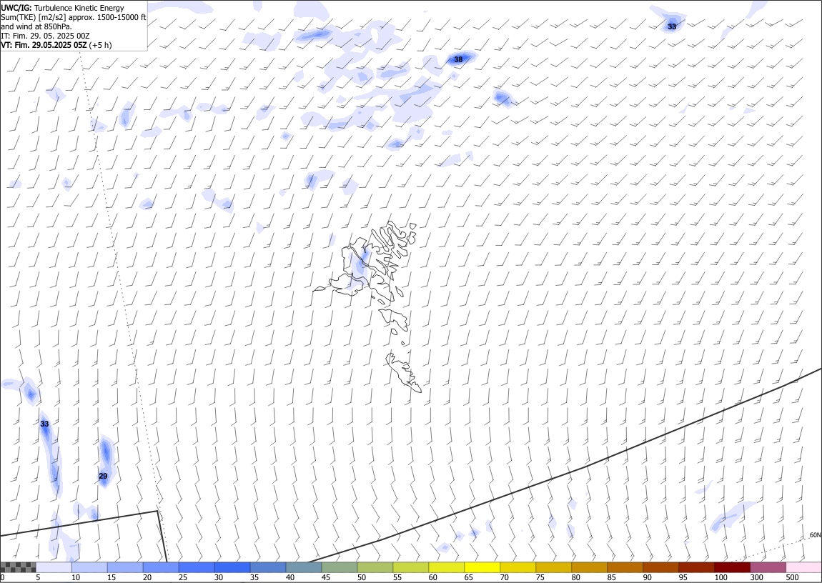Click the 'and wind at 850hPa.' line
The width and height of the screenshot is (822, 583).
click(36, 26)
